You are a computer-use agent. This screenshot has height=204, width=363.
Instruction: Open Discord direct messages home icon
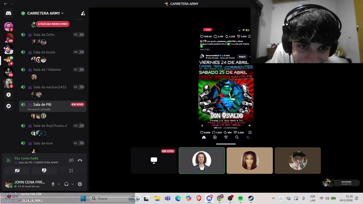(x=9, y=13)
